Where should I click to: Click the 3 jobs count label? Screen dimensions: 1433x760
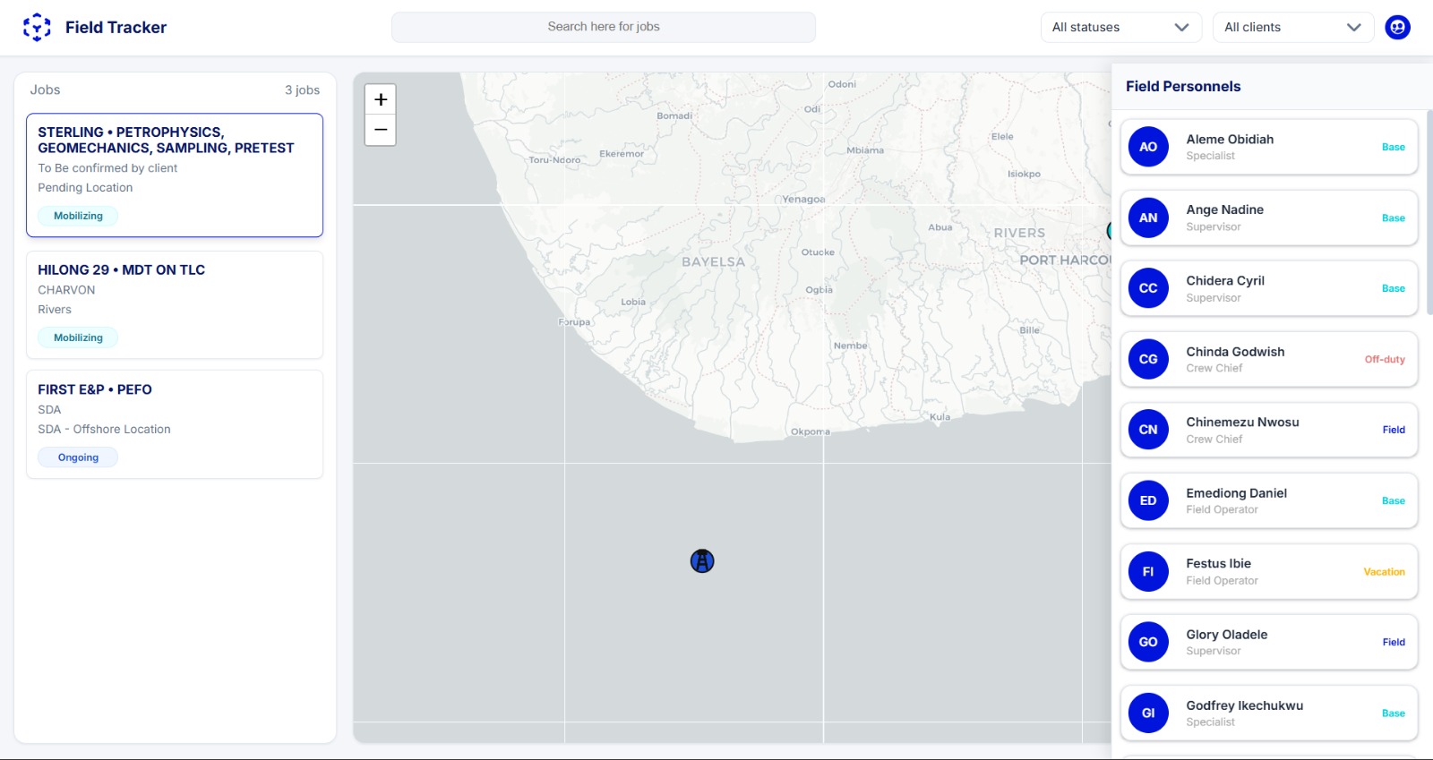[x=302, y=90]
